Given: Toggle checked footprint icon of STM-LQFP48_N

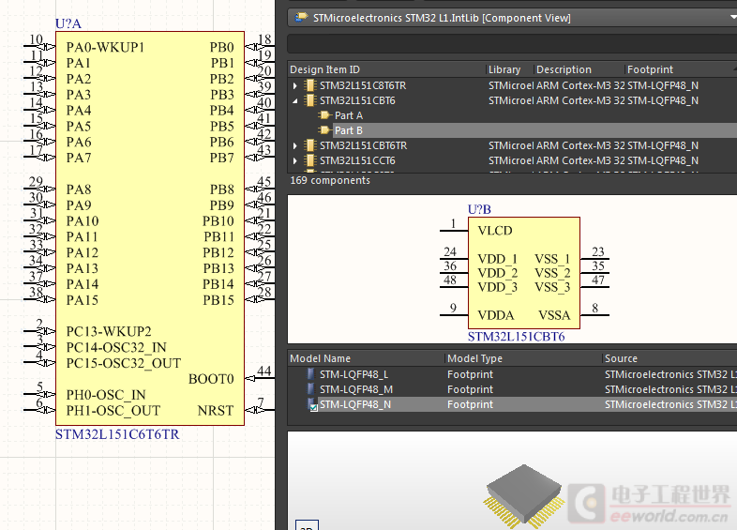Looking at the screenshot, I should (x=312, y=405).
